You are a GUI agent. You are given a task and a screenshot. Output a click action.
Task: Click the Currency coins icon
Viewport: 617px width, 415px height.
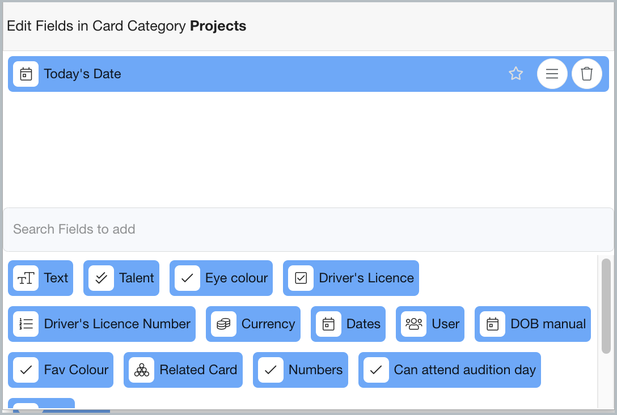pyautogui.click(x=223, y=324)
